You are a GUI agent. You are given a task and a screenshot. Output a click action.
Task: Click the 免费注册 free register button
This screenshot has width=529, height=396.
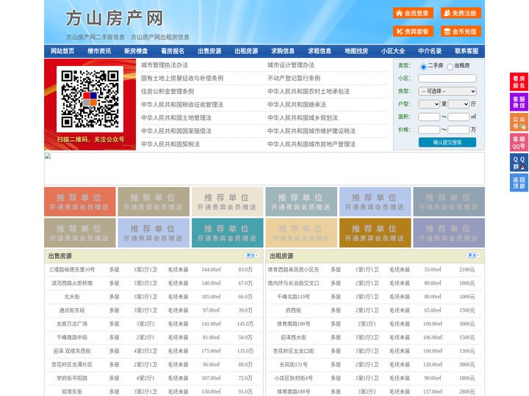click(x=461, y=13)
